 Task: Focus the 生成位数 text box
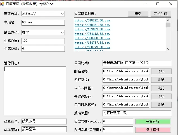pos(43,49)
